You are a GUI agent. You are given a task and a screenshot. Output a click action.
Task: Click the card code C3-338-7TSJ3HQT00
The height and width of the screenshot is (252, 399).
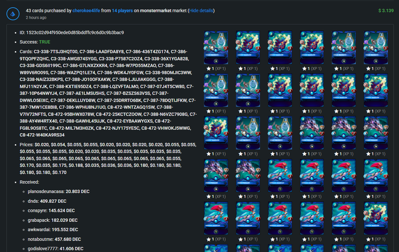[x=56, y=52]
